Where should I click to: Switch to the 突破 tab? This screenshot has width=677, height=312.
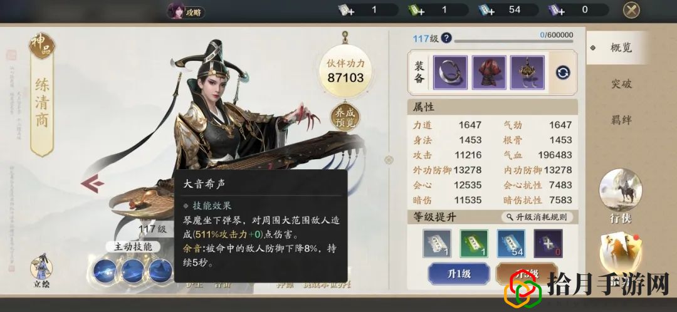(x=621, y=84)
